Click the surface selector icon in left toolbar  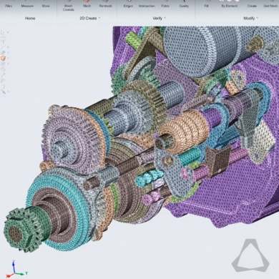(3, 52)
